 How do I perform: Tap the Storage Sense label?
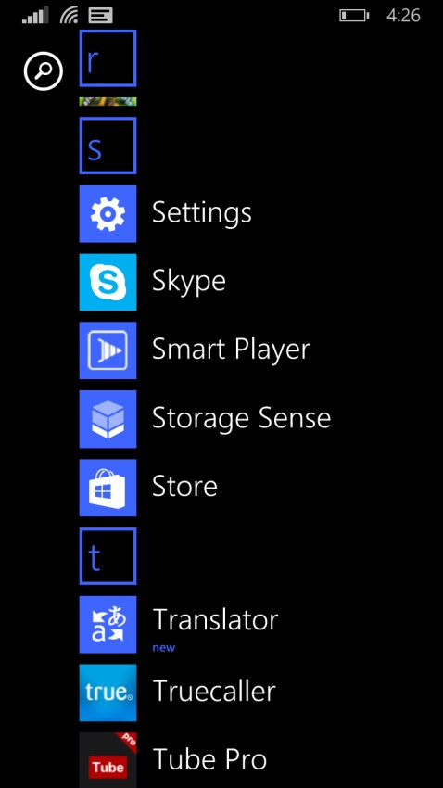coord(242,418)
